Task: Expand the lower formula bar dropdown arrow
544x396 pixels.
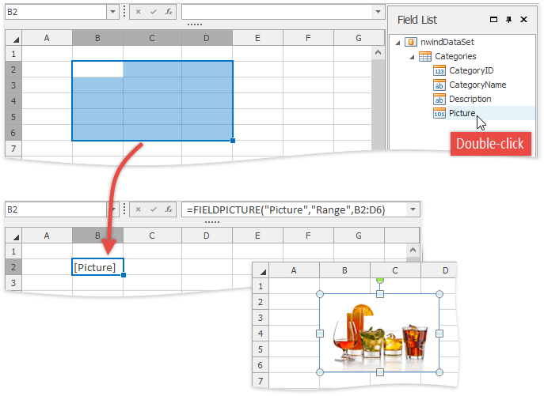Action: coord(413,209)
